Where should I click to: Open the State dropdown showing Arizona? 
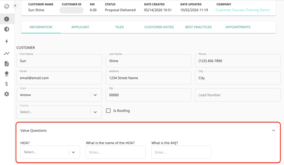[x=59, y=95]
